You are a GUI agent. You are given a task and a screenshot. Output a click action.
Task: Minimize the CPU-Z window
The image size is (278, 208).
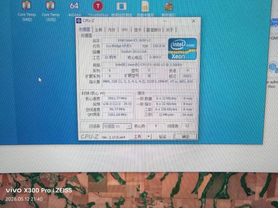(x=165, y=21)
